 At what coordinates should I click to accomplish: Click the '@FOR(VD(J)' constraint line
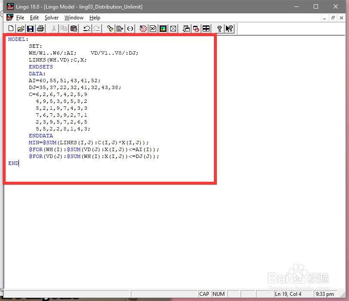click(x=94, y=156)
